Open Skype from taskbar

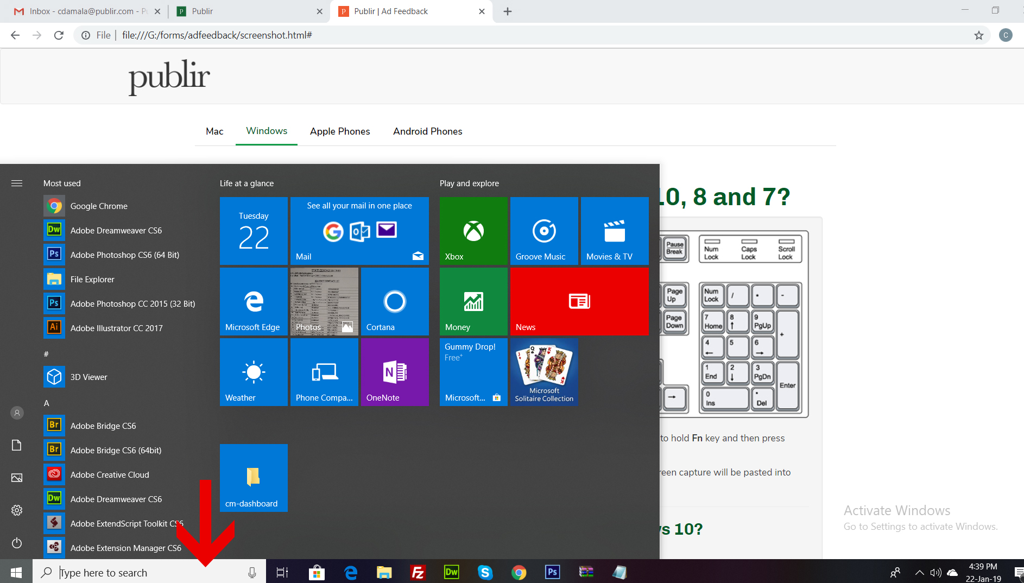(x=485, y=572)
